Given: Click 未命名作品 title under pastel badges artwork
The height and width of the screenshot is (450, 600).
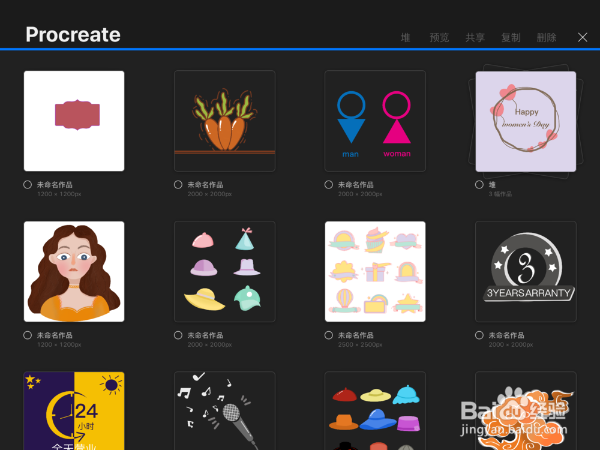Looking at the screenshot, I should 356,335.
